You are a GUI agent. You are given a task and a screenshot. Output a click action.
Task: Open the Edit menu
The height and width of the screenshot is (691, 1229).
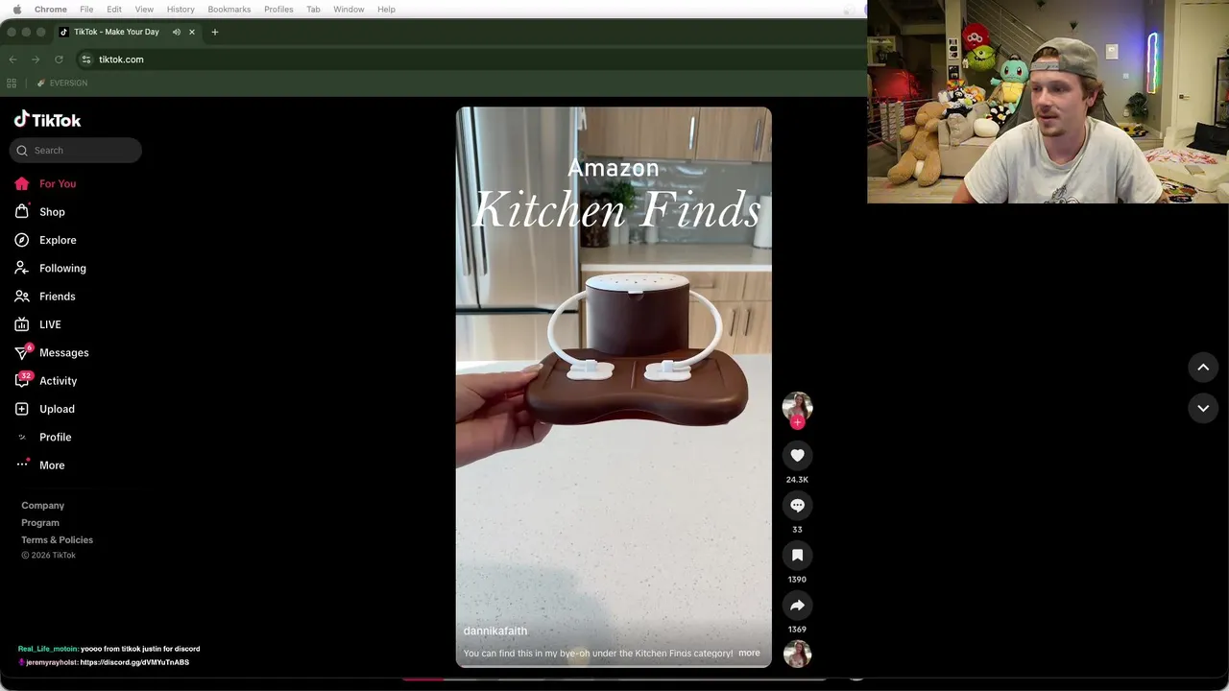[x=114, y=9]
